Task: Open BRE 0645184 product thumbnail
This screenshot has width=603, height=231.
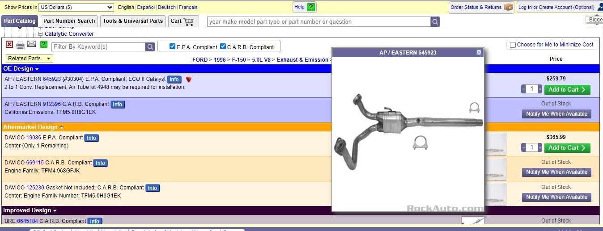Action: point(472,220)
